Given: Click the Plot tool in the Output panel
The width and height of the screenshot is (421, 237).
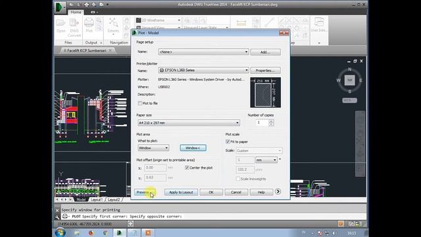Looking at the screenshot, I should pos(89,26).
